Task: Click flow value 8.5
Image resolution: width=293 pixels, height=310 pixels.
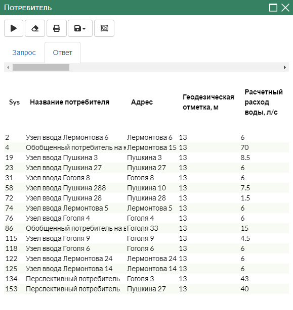Action: tap(245, 158)
